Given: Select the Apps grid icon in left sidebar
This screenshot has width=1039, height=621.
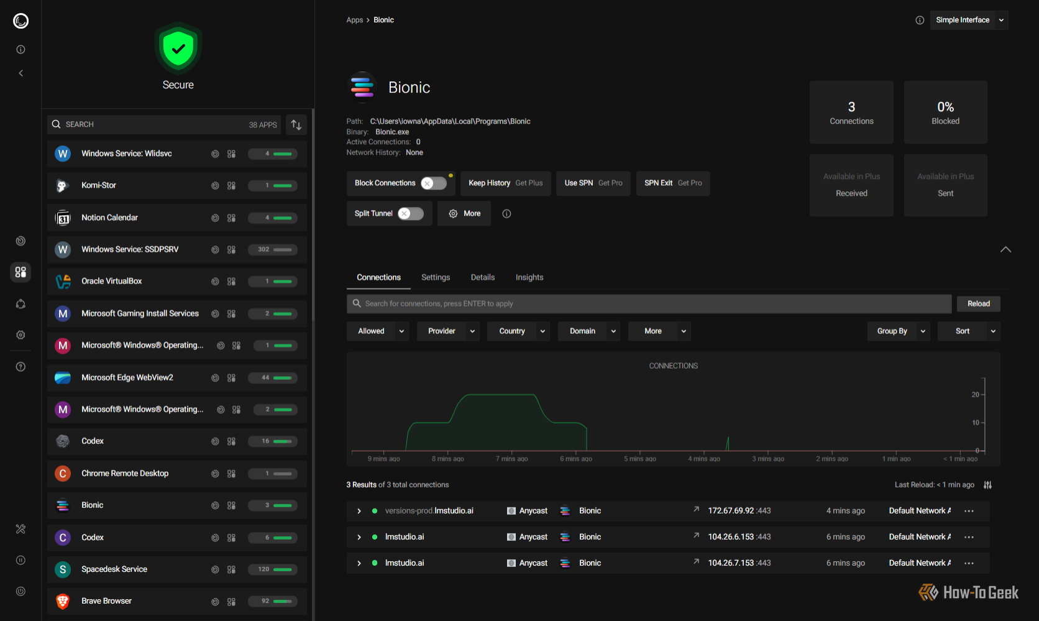Looking at the screenshot, I should 21,272.
